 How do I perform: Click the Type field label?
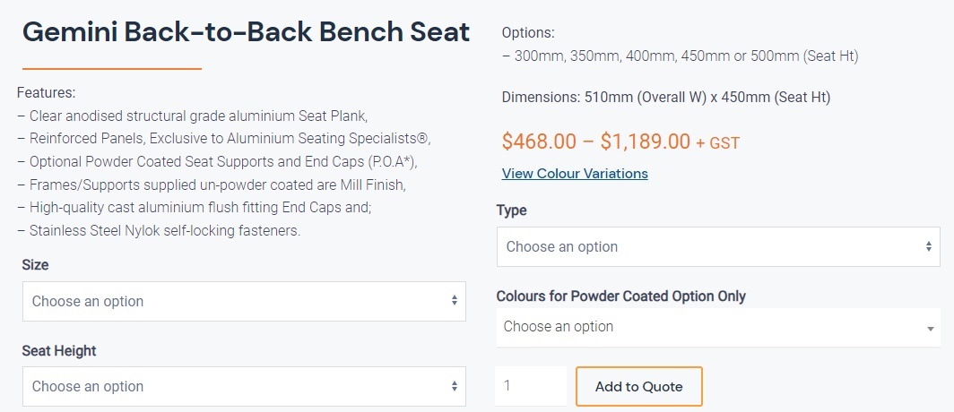click(x=512, y=210)
